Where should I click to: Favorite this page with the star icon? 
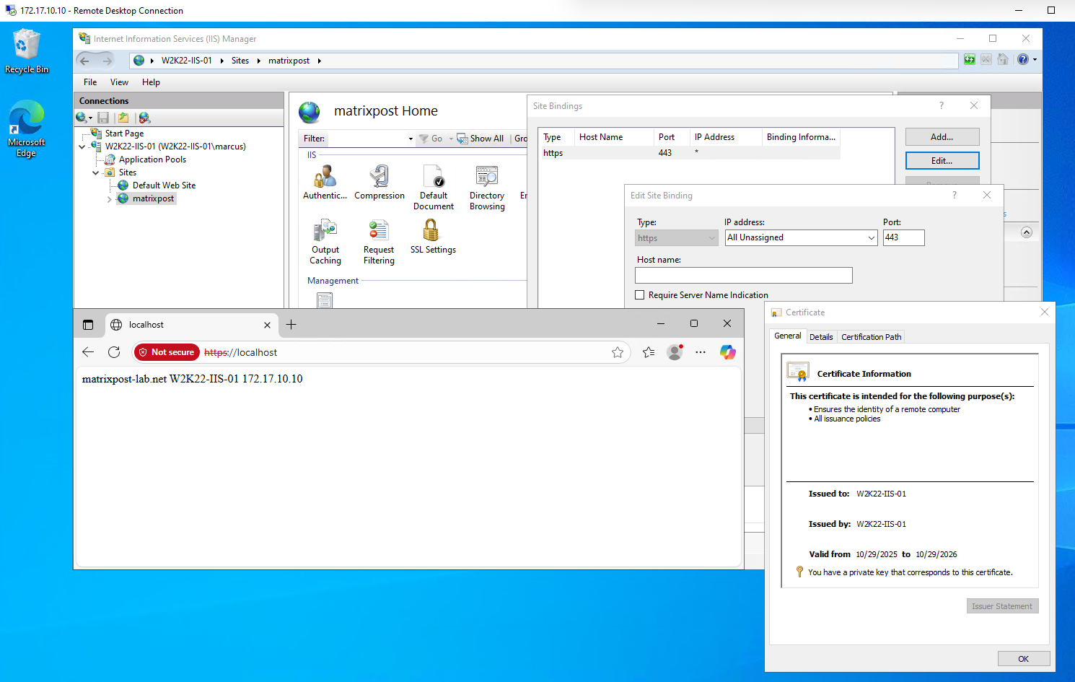[618, 352]
